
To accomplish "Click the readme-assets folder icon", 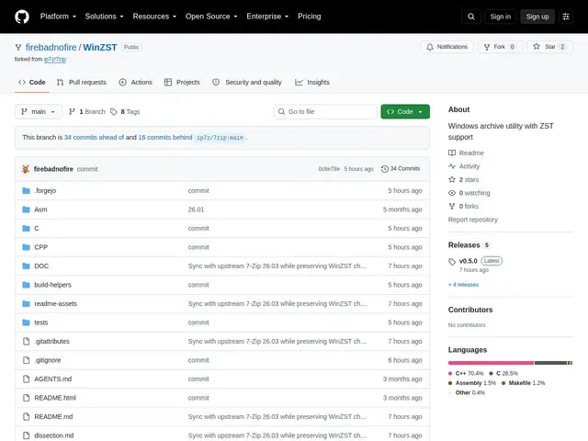I will [26, 303].
